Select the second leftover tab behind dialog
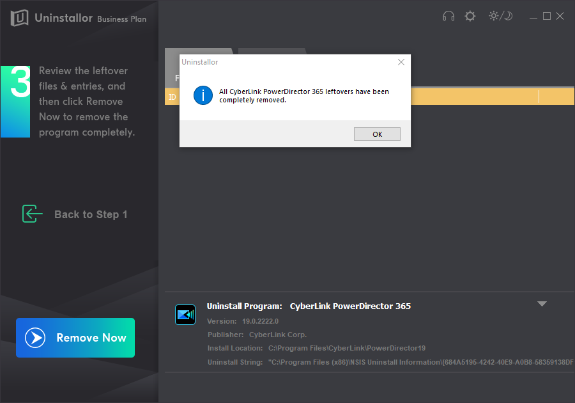This screenshot has width=575, height=403. click(x=272, y=51)
